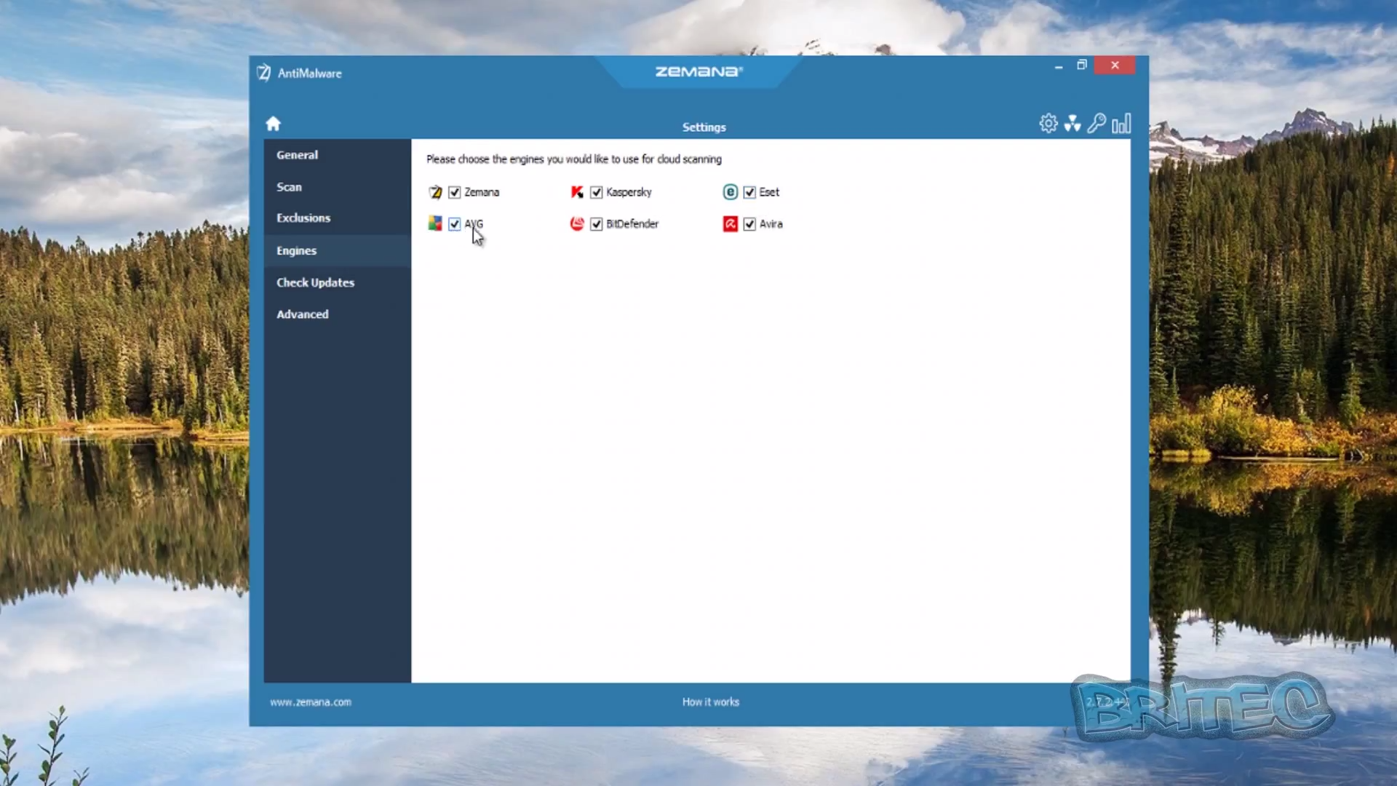Click the Eset engine logo

click(x=730, y=192)
